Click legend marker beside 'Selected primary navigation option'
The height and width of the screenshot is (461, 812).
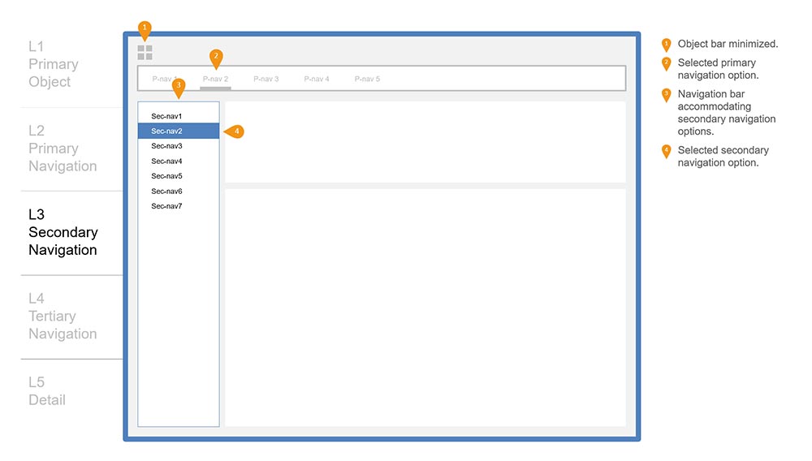(666, 64)
